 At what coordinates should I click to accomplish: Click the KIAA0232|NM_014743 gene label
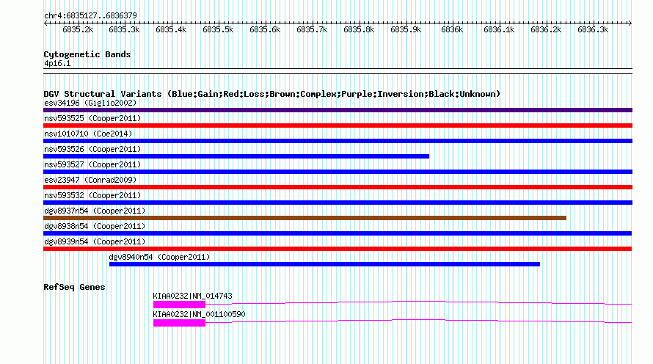[192, 296]
